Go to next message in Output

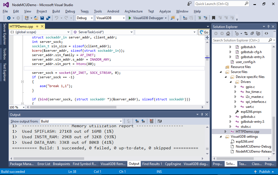143,121
